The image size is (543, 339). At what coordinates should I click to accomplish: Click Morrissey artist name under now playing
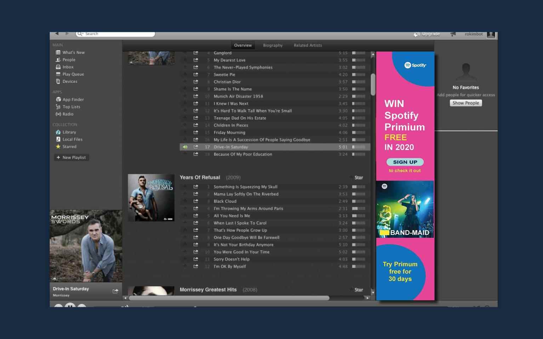[x=61, y=295]
